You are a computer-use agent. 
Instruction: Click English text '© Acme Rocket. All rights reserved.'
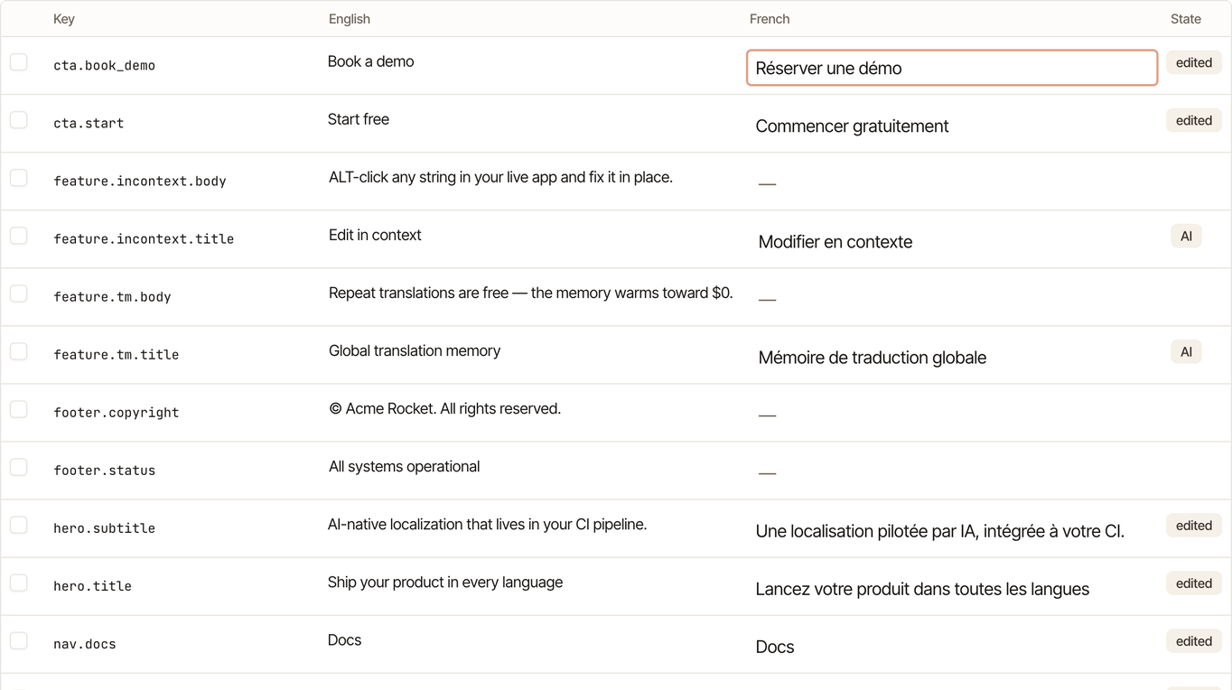coord(444,408)
